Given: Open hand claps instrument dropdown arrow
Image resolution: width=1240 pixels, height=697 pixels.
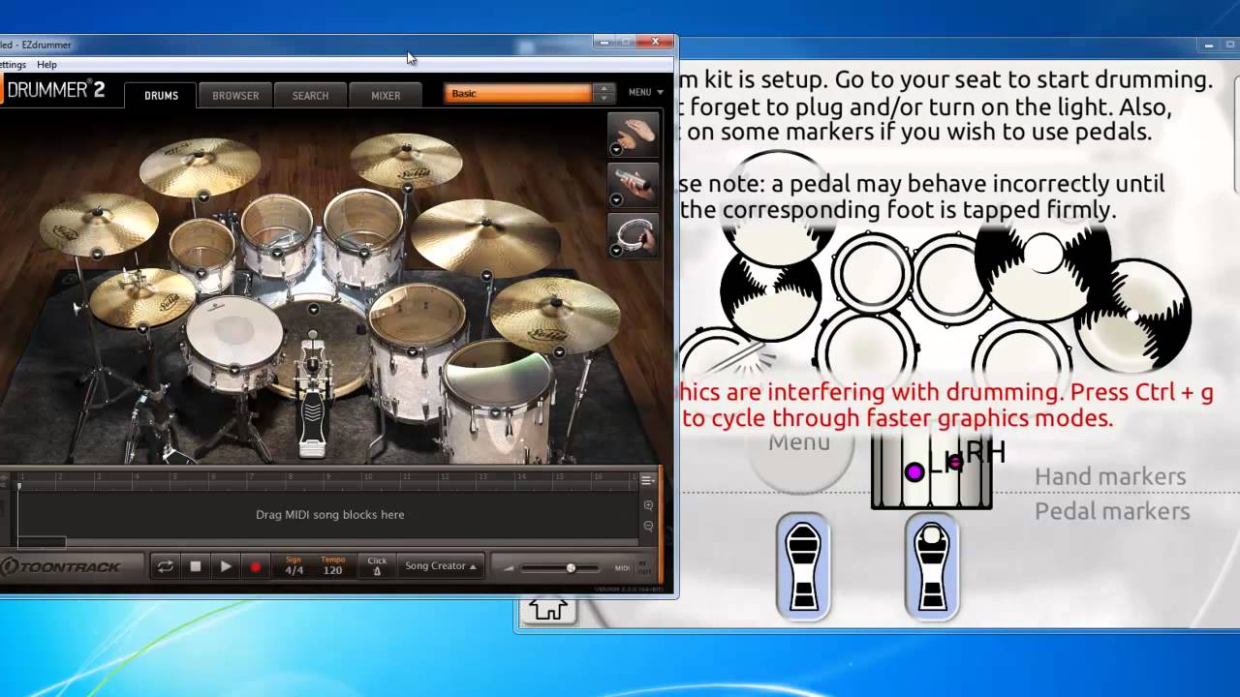Looking at the screenshot, I should (x=616, y=149).
